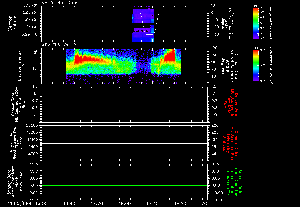
Task: Click the 18:00 time axis label
Action: click(x=125, y=203)
